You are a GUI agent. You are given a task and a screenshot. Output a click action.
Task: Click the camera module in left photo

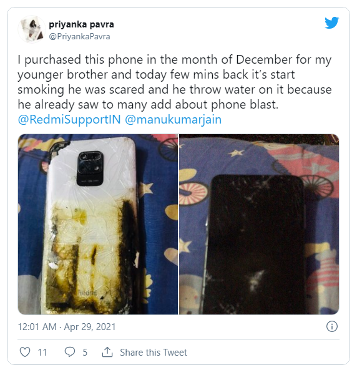(x=90, y=168)
